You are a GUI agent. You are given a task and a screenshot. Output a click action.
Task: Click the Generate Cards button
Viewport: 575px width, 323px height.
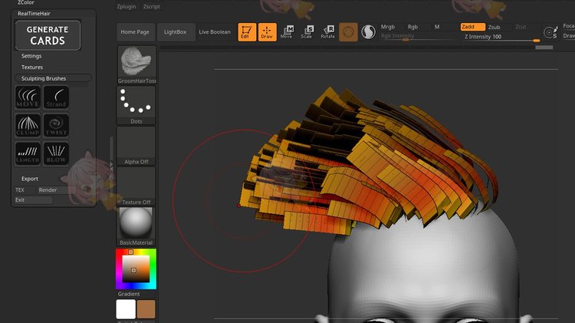pos(48,35)
